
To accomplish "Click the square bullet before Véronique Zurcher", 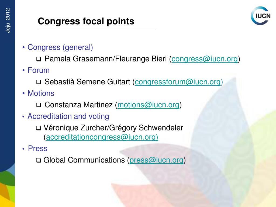I will click(38, 128).
